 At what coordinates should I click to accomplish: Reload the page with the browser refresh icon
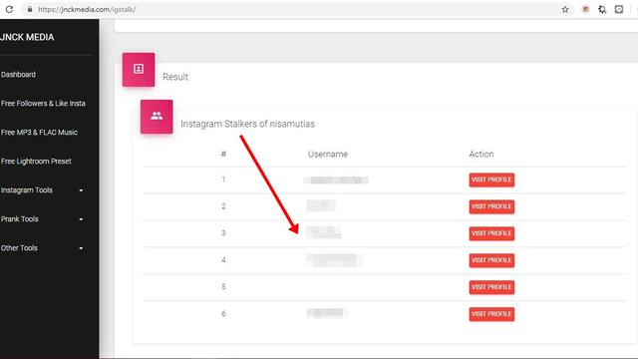(x=9, y=9)
